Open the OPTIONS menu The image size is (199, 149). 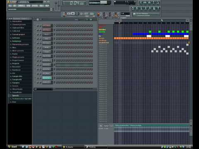[35, 6]
